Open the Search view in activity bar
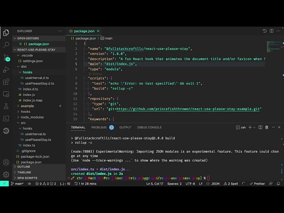Screen dimensions: 284x213 pyautogui.click(x=6, y=44)
